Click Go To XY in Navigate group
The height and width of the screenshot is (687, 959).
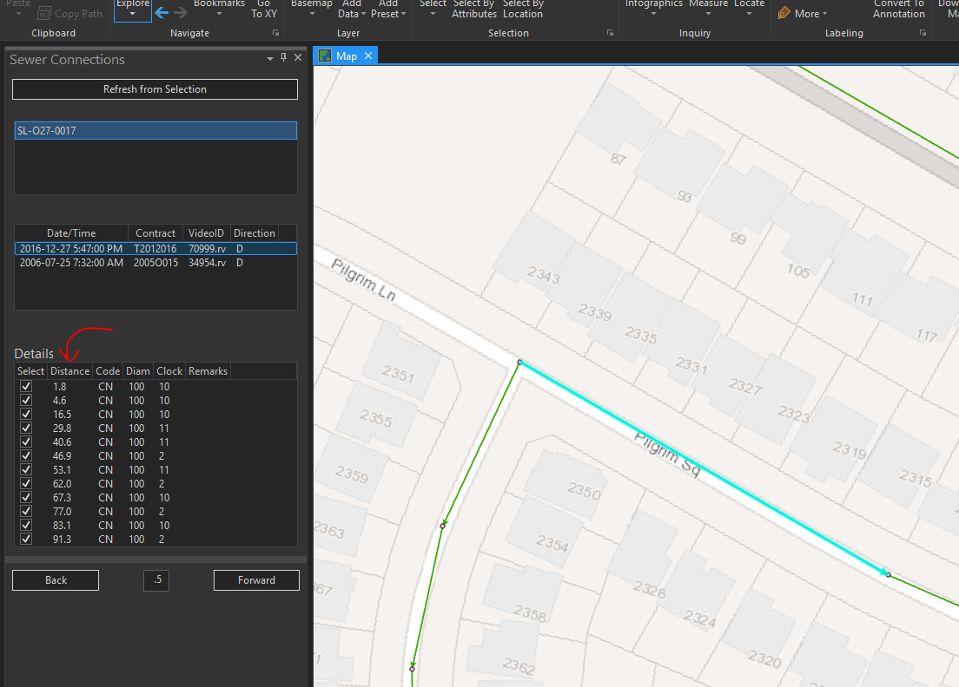coord(264,9)
